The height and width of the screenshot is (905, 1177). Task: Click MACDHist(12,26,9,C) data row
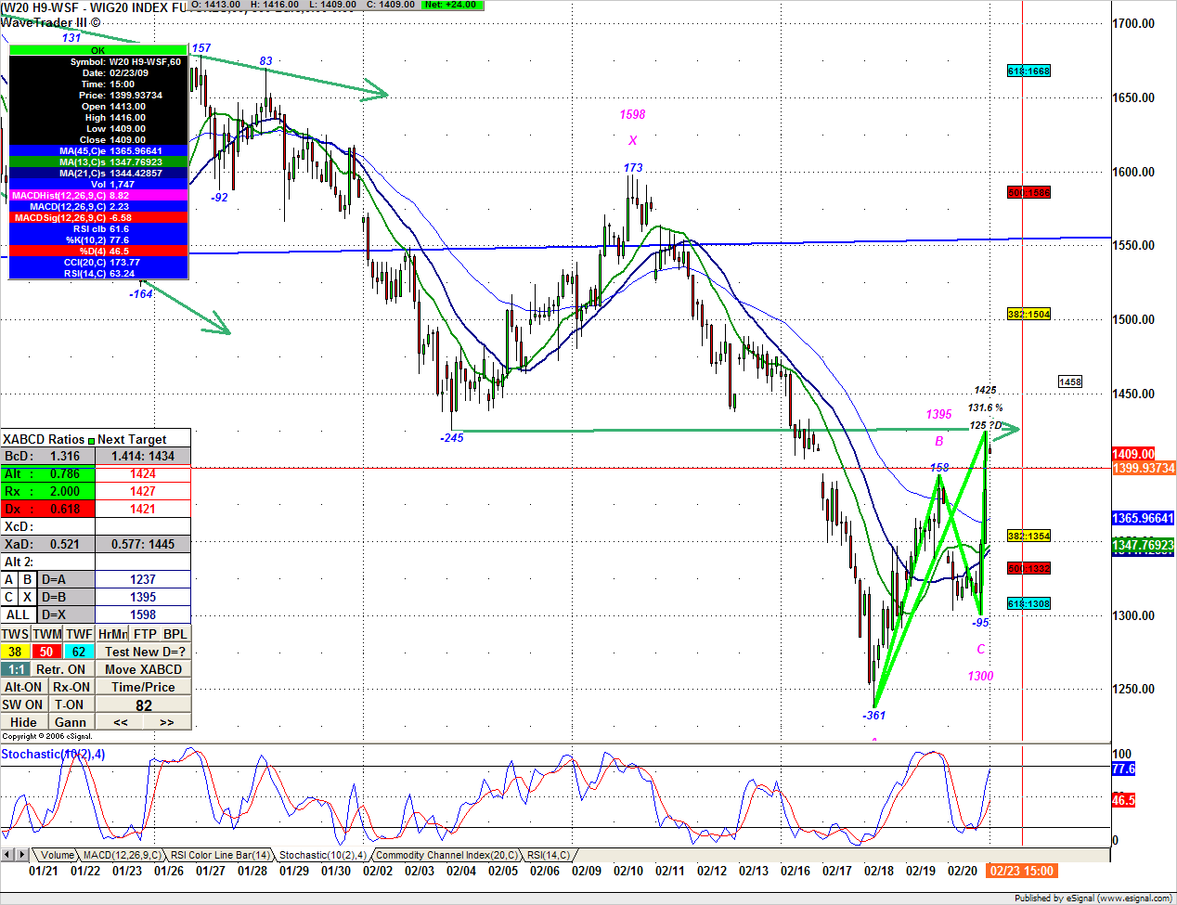pyautogui.click(x=98, y=195)
